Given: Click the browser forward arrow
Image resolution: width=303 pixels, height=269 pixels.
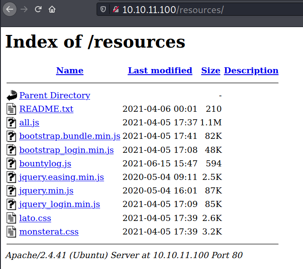Looking at the screenshot, I should (24, 9).
